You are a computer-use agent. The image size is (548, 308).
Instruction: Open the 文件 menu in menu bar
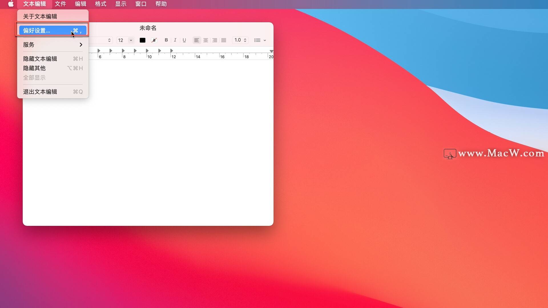pyautogui.click(x=60, y=4)
